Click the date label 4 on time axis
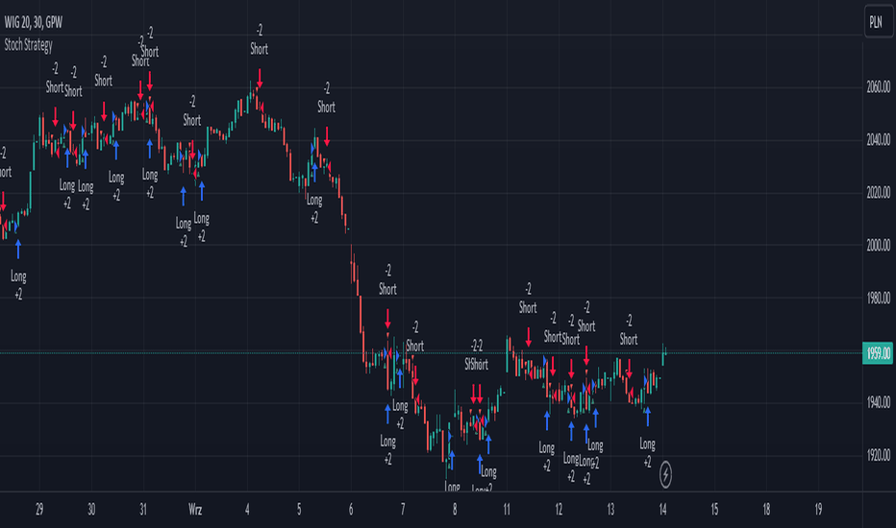 click(247, 509)
